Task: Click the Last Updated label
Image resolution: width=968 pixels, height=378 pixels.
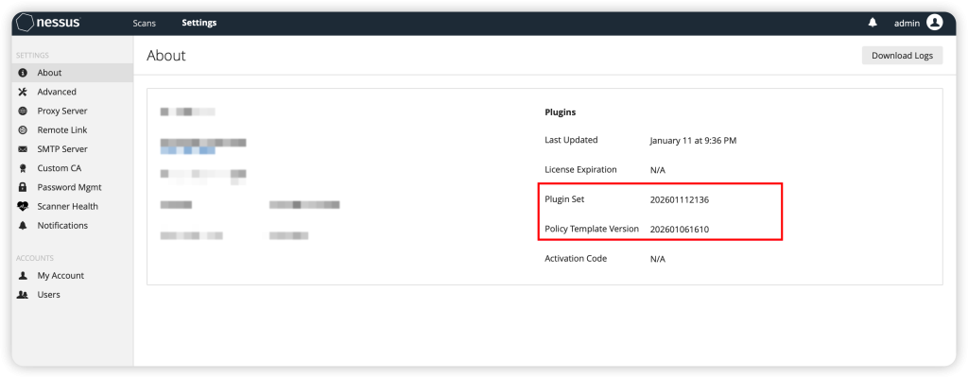Action: tap(571, 140)
